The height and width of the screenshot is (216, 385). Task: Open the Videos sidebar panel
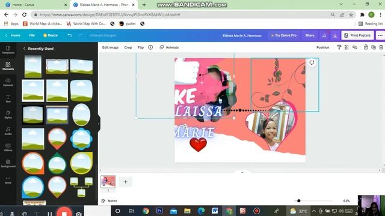pos(8,147)
